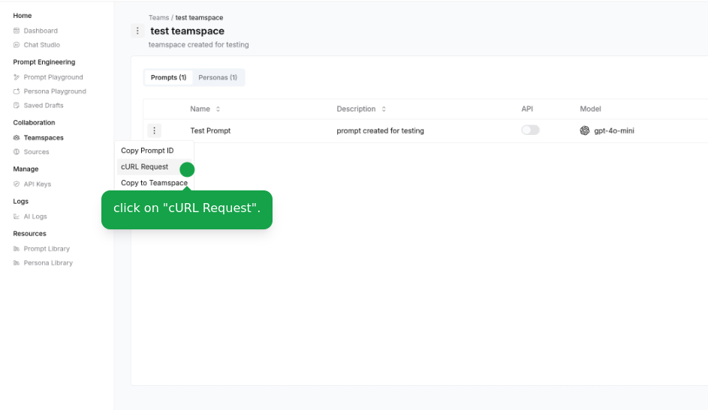The image size is (708, 410).
Task: Click the gpt-4o-mini OpenAI logo icon
Action: [585, 130]
